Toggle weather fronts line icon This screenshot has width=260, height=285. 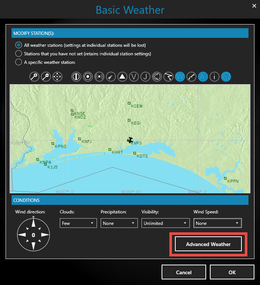[x=191, y=77]
